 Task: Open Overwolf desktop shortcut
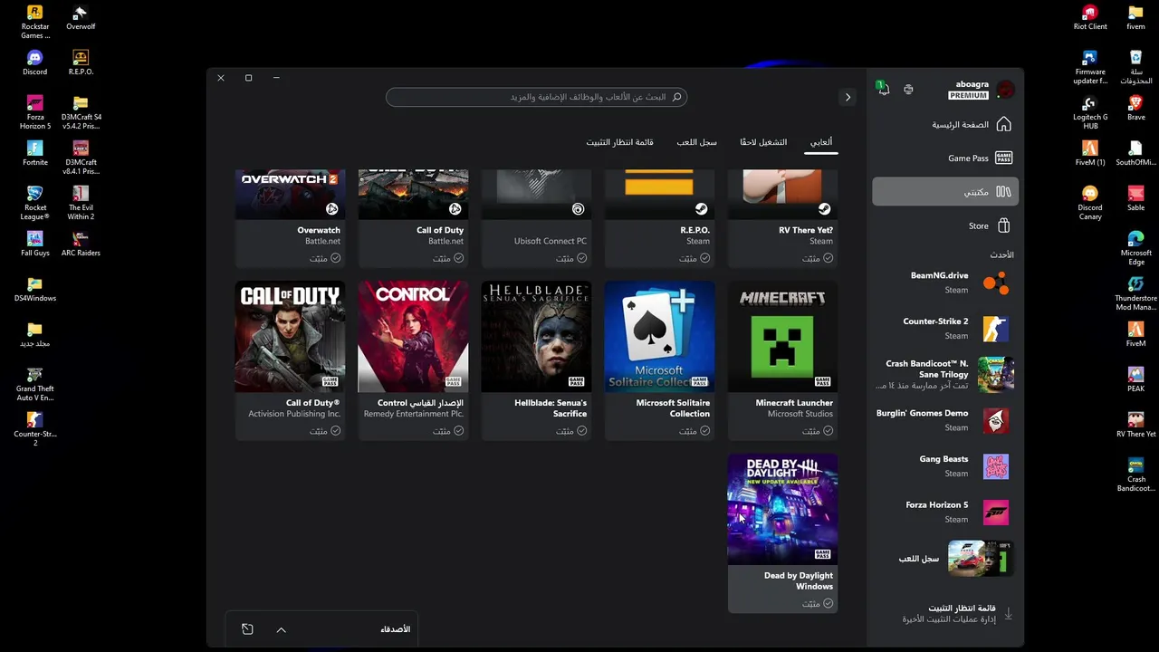coord(81,17)
